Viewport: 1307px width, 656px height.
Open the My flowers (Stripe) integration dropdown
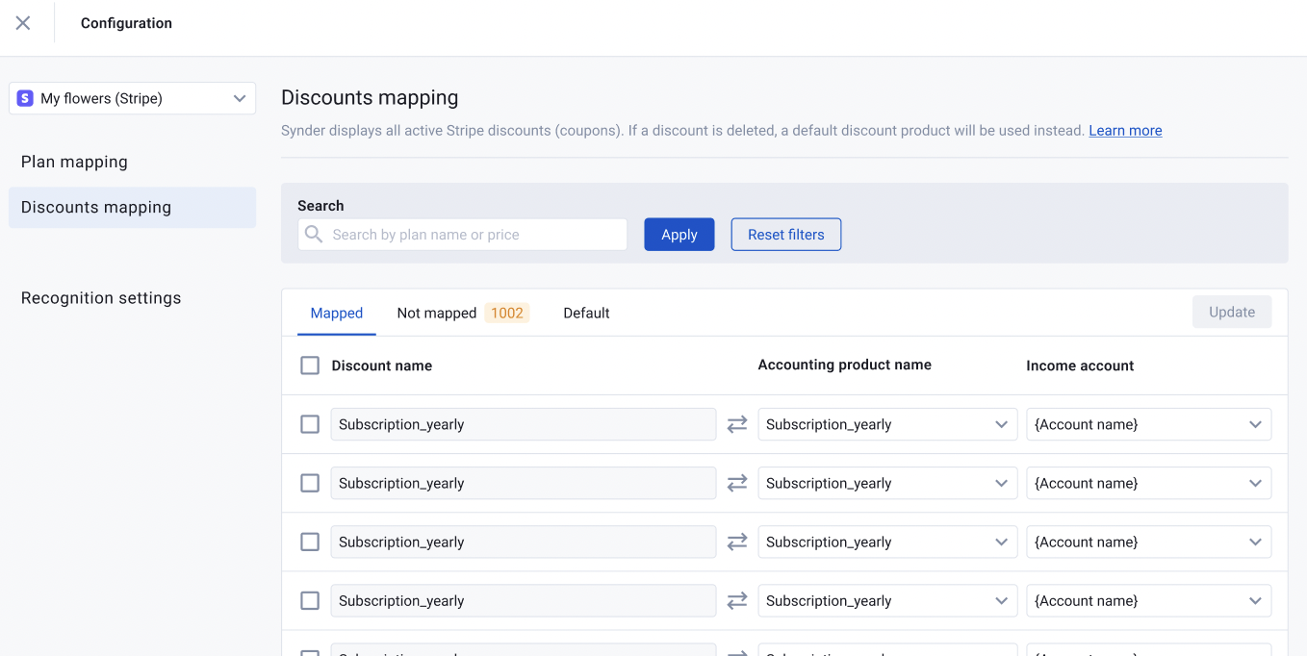133,98
